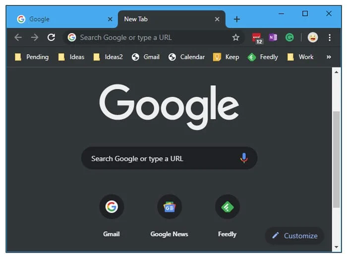
Task: Open the Keep bookmark
Action: point(226,57)
